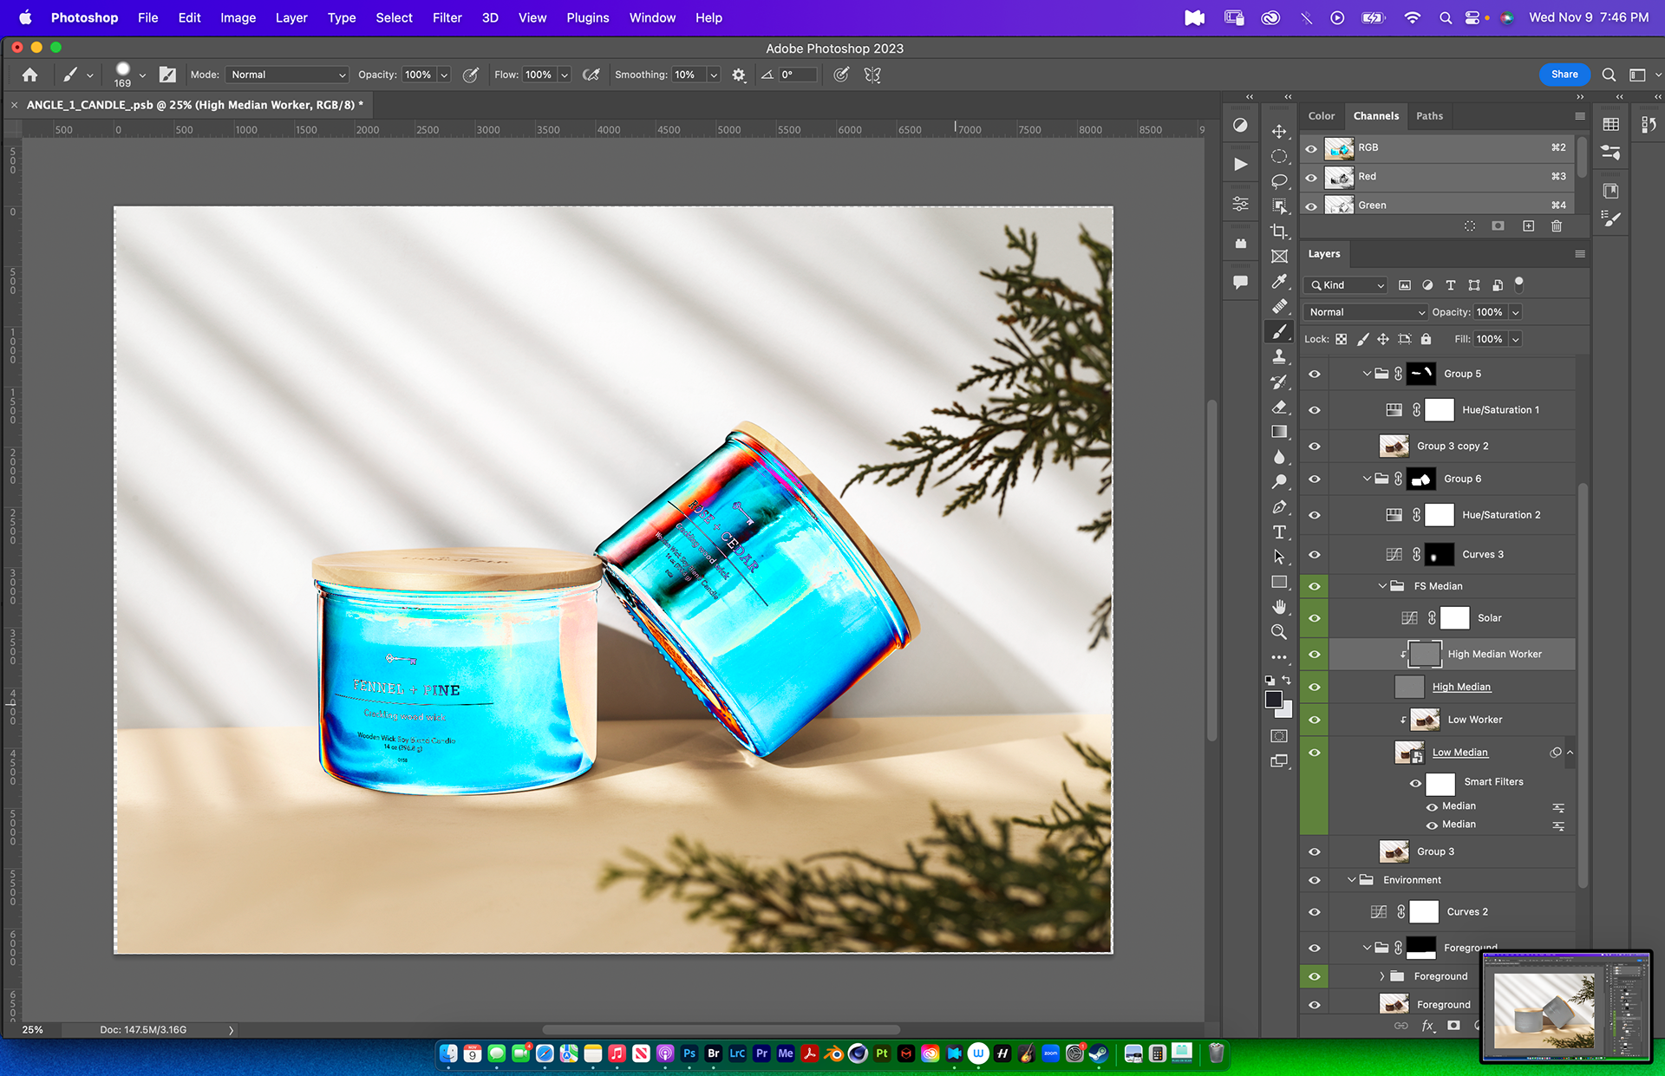Collapse the FS Median group
This screenshot has height=1076, width=1665.
click(x=1383, y=586)
